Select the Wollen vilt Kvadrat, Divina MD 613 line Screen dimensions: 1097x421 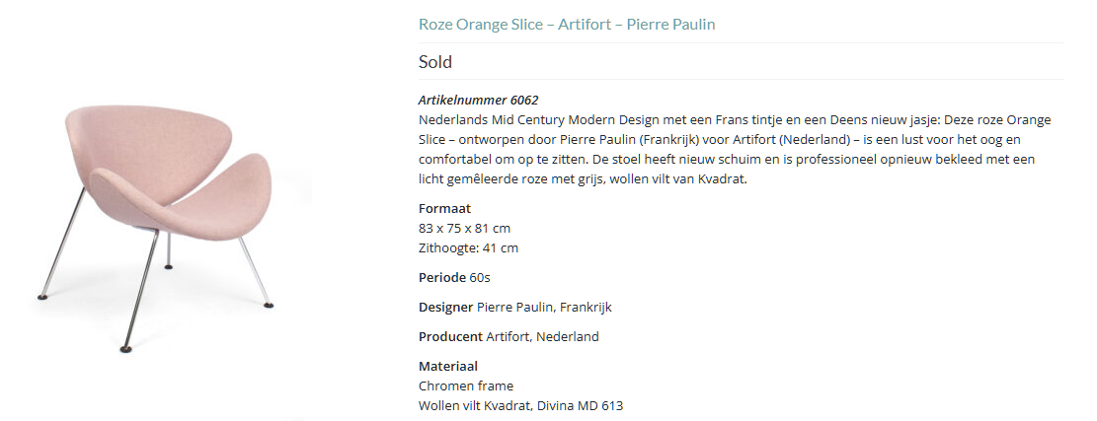pos(520,405)
